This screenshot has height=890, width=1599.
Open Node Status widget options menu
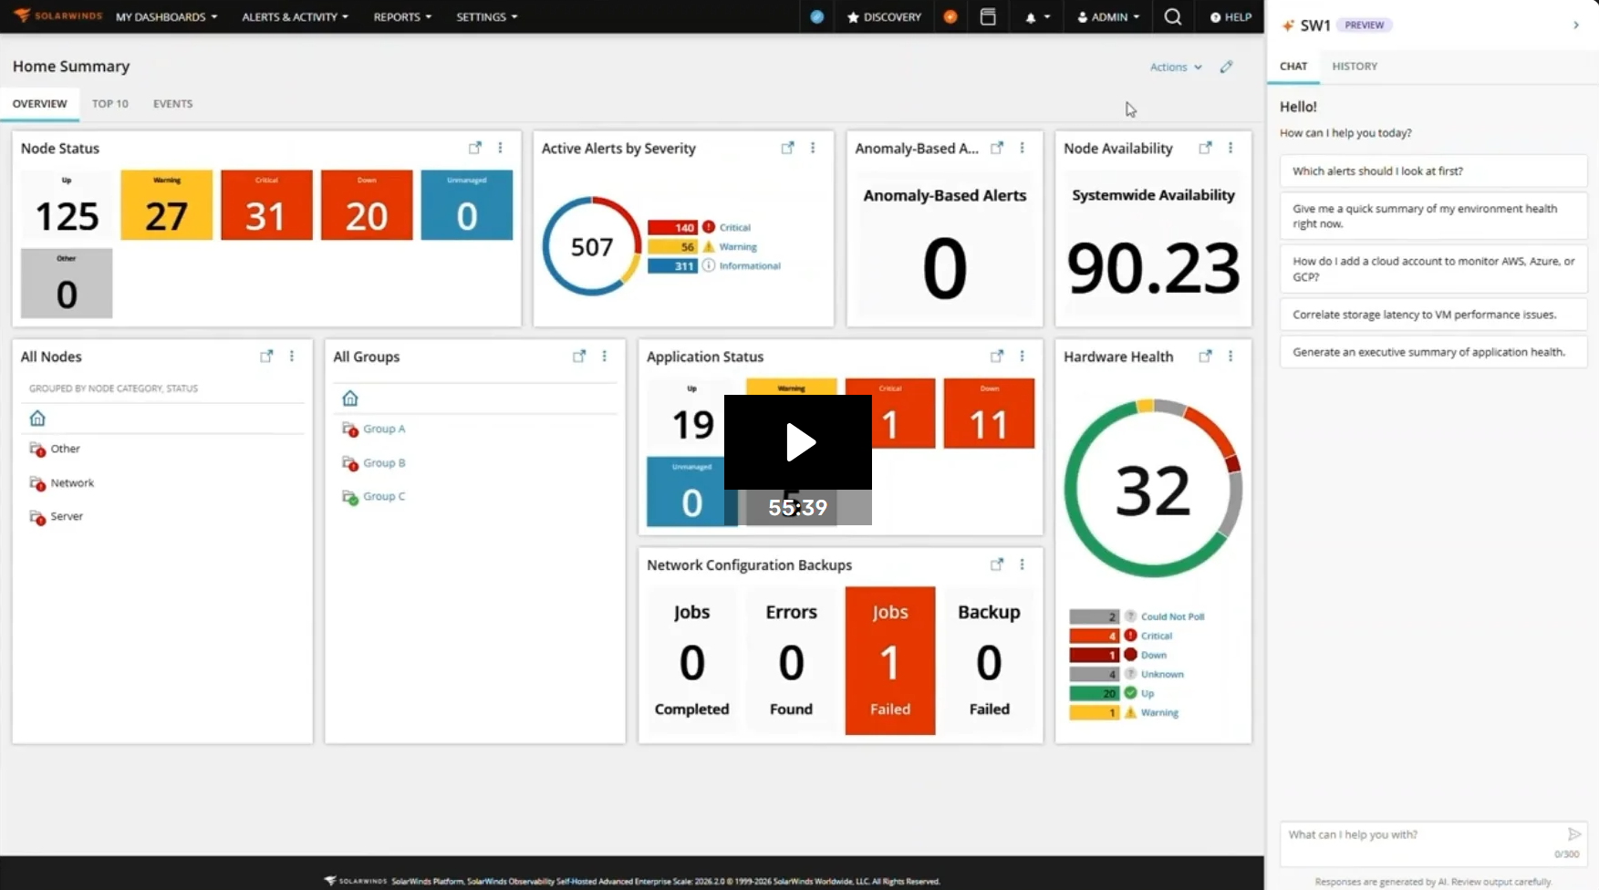click(500, 148)
